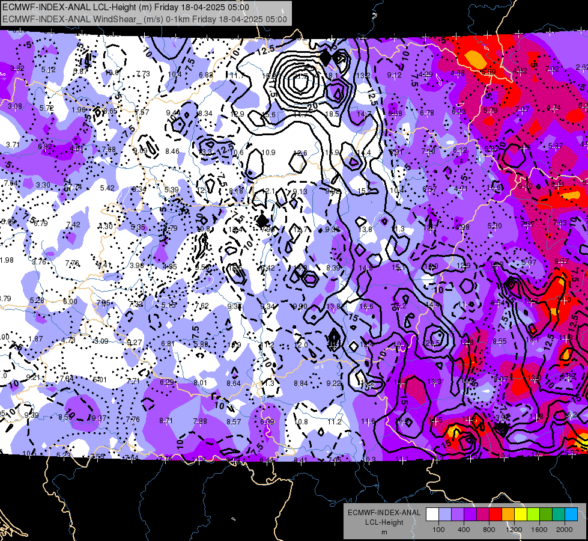Pick the yellow legend color swatch
This screenshot has width=588, height=541.
(521, 514)
